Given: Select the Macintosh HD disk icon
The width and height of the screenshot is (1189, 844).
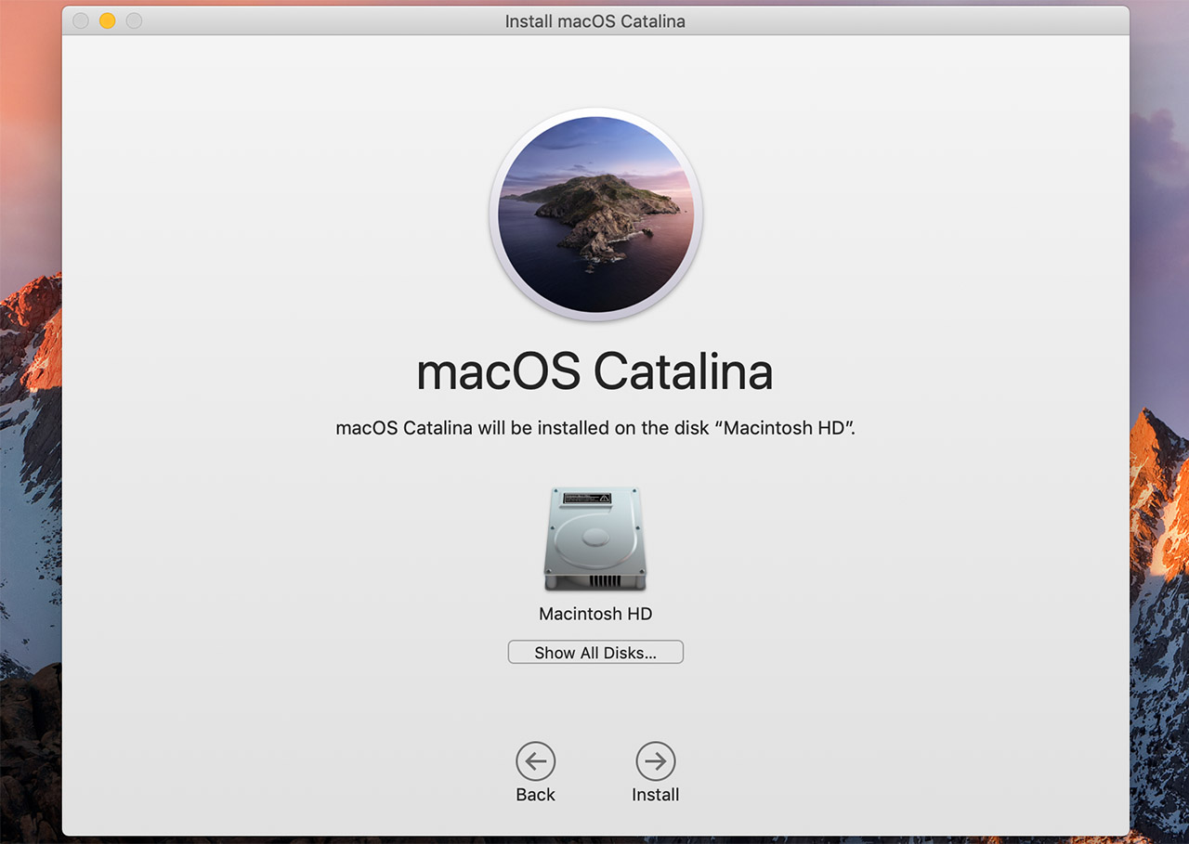Looking at the screenshot, I should click(x=594, y=539).
